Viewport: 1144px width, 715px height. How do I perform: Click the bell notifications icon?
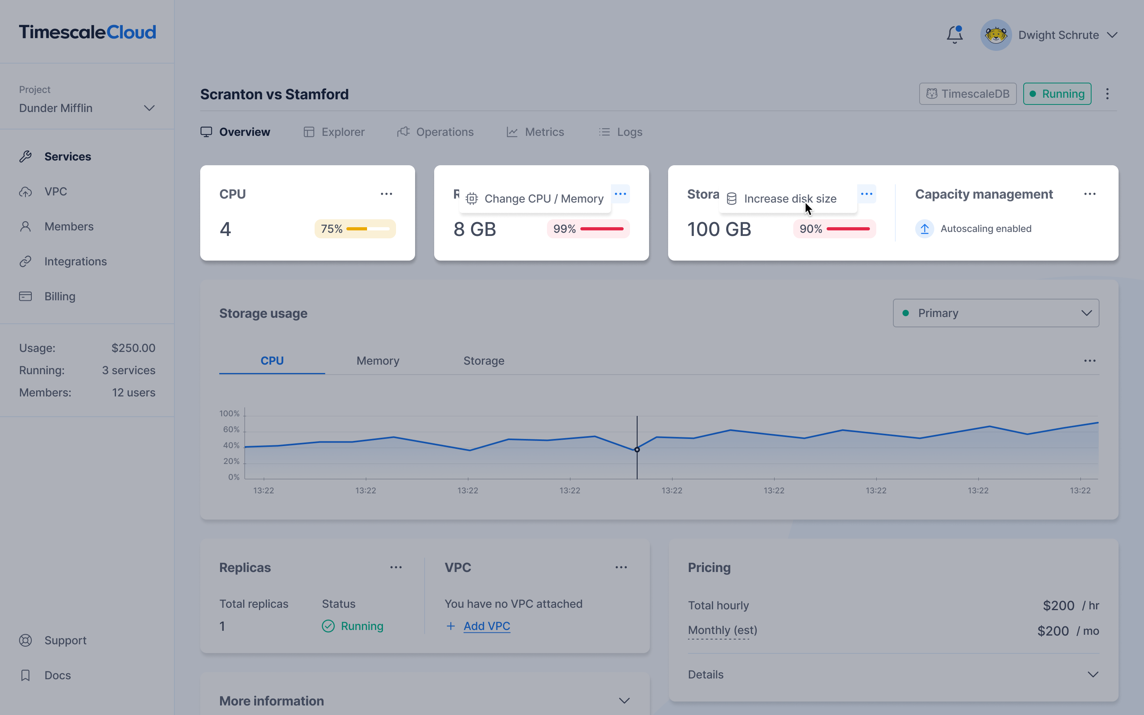point(955,35)
